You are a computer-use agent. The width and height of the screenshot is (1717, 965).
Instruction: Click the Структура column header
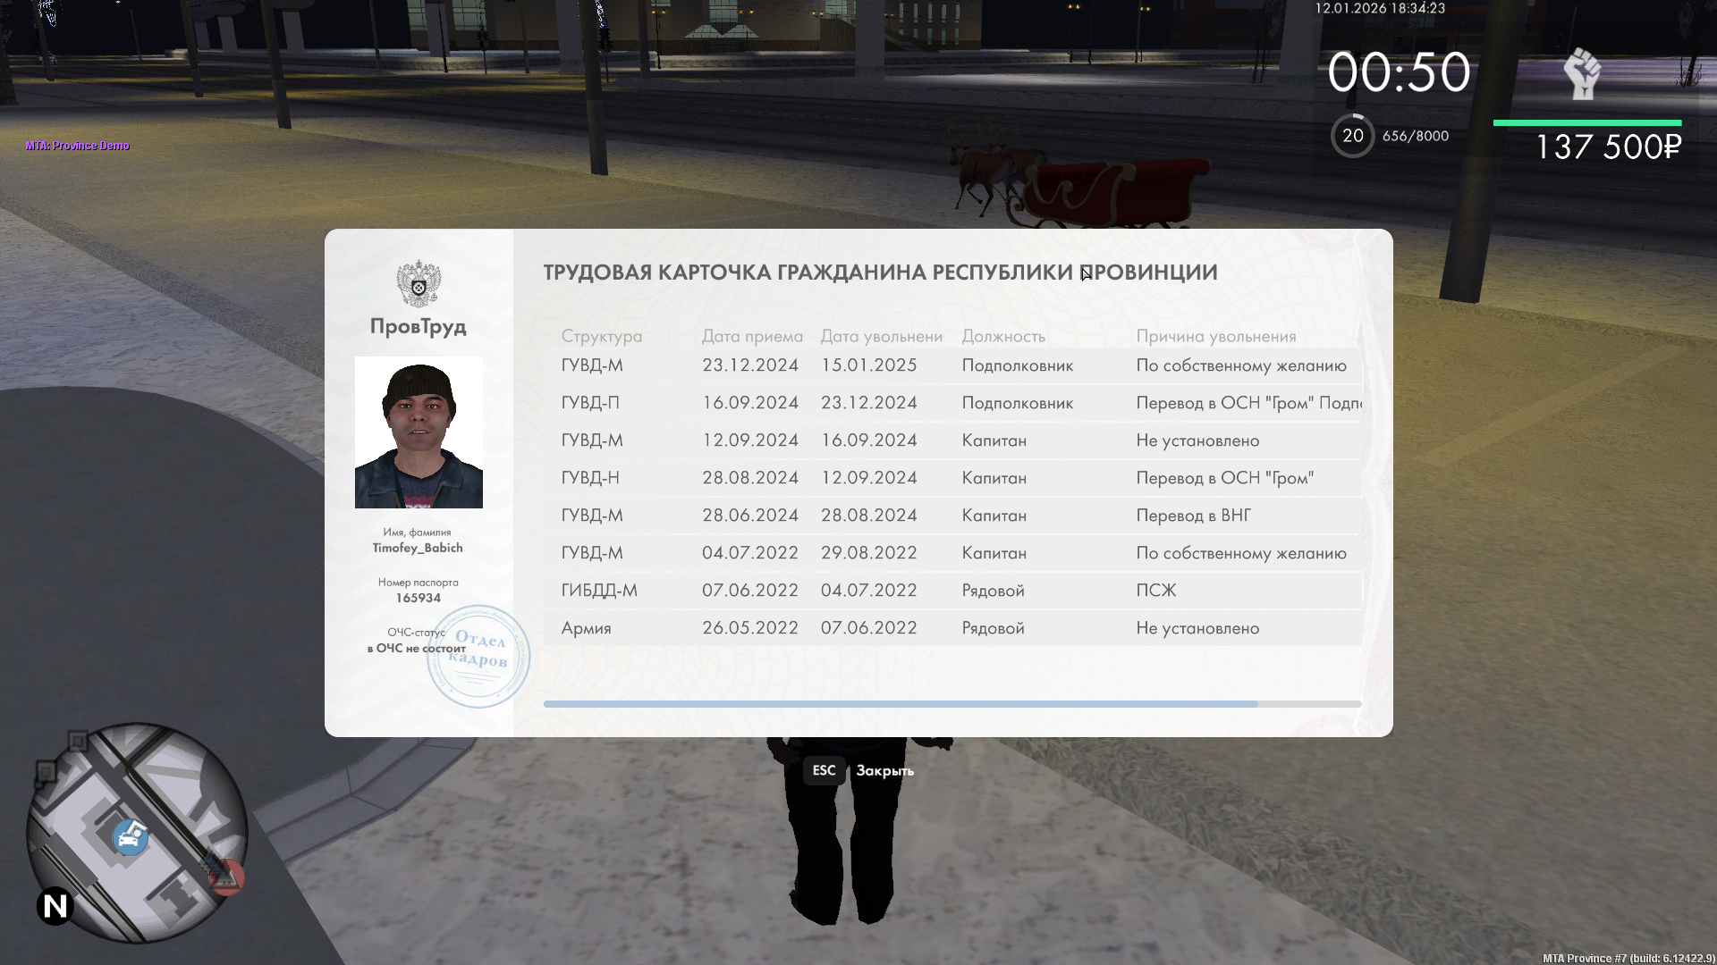click(601, 337)
